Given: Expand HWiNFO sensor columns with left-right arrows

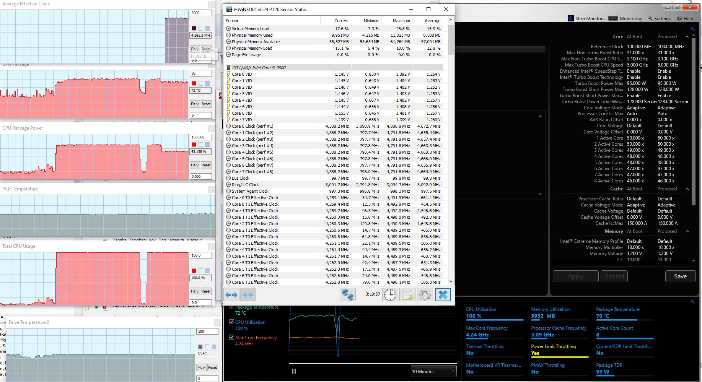Looking at the screenshot, I should point(231,295).
